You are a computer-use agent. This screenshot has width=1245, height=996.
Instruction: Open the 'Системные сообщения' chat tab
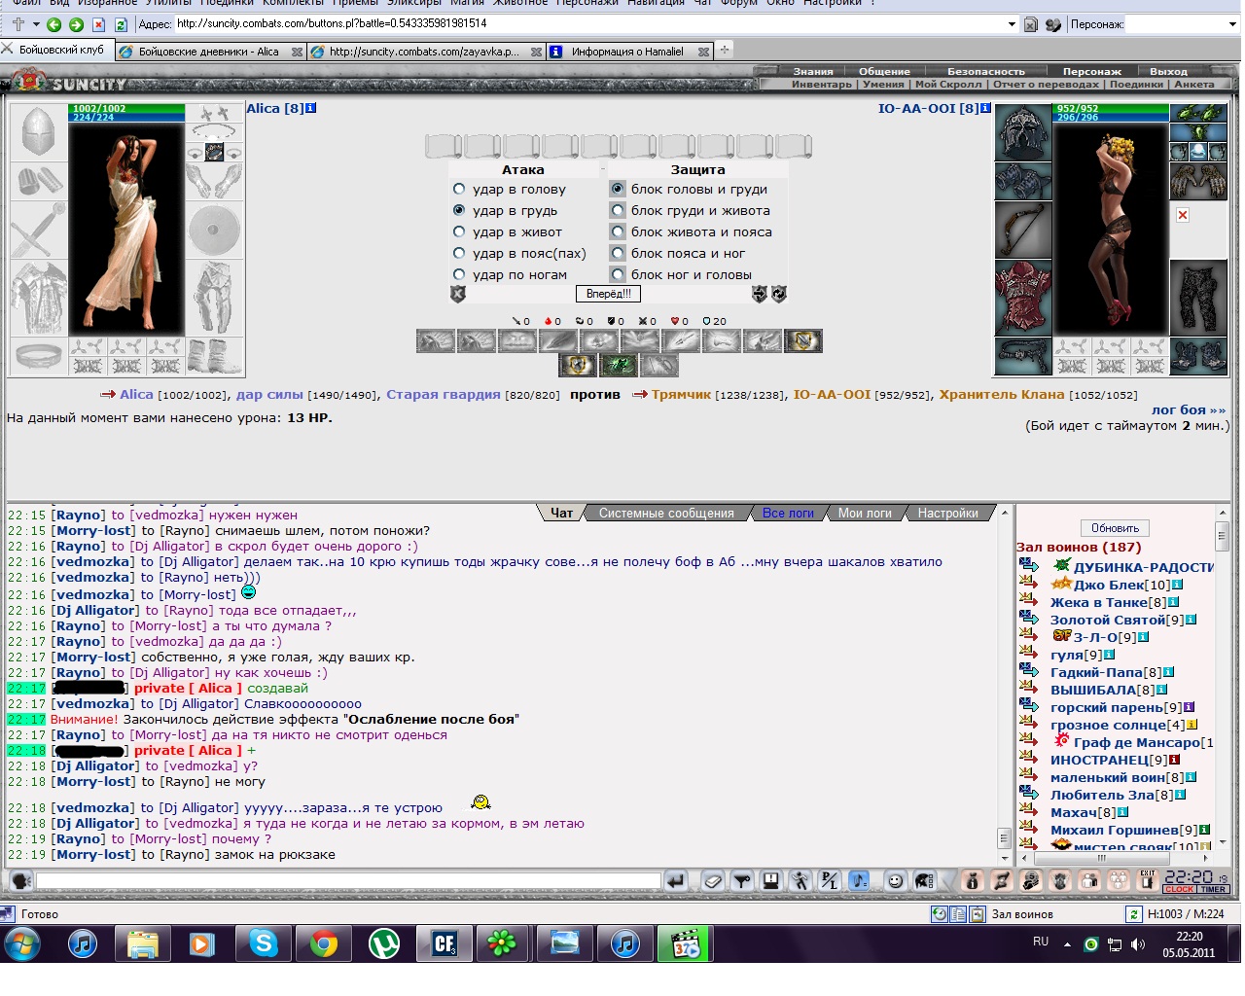[666, 513]
